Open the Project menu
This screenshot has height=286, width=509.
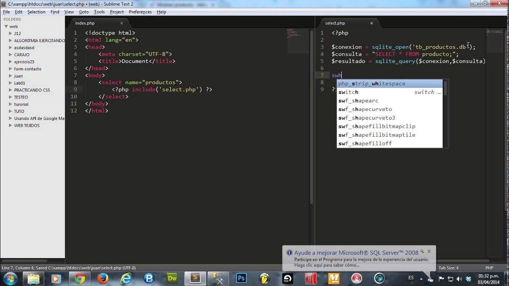click(117, 12)
